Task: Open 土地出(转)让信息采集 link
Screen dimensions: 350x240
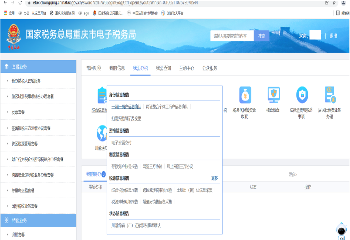Action: [195, 190]
